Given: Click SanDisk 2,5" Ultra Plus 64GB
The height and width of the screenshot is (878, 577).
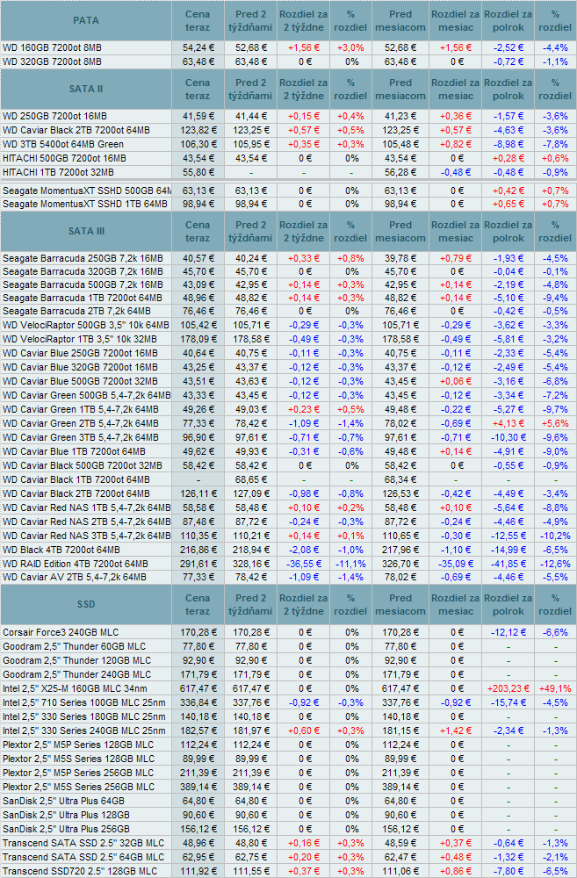Looking at the screenshot, I should click(63, 802).
